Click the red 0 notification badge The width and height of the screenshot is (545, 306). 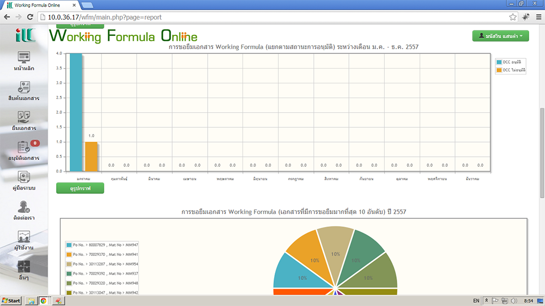(x=35, y=143)
